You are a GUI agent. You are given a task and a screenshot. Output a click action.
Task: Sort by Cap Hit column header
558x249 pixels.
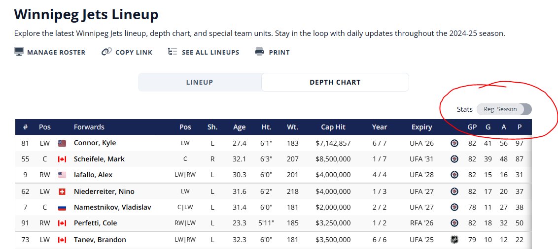point(333,127)
